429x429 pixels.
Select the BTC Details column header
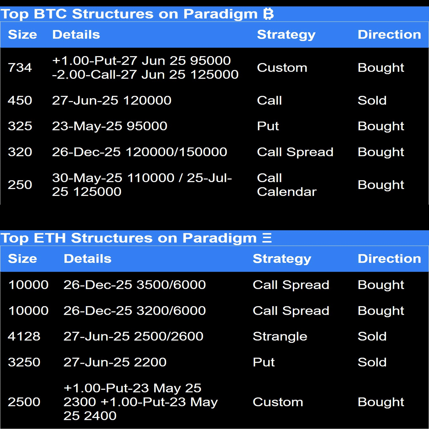[76, 35]
